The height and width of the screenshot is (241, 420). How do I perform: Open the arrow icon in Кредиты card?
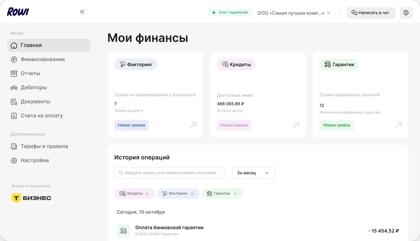click(x=296, y=125)
